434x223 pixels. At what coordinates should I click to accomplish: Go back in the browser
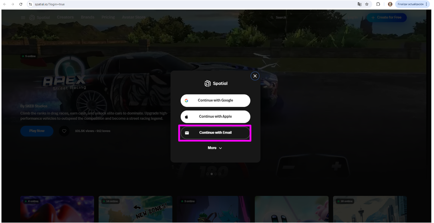point(5,4)
